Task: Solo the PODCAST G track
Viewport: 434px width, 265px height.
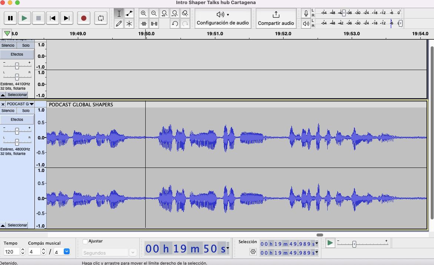Action: (x=25, y=110)
